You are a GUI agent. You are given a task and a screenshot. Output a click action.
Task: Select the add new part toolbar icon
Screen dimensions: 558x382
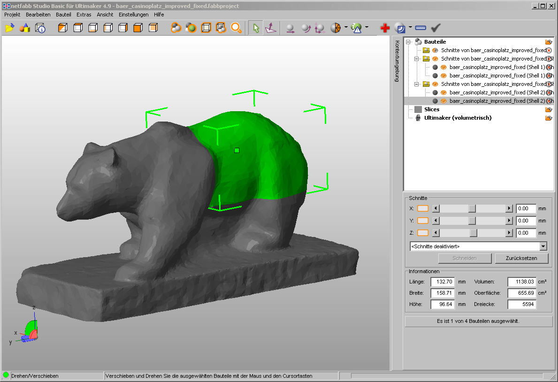(25, 28)
